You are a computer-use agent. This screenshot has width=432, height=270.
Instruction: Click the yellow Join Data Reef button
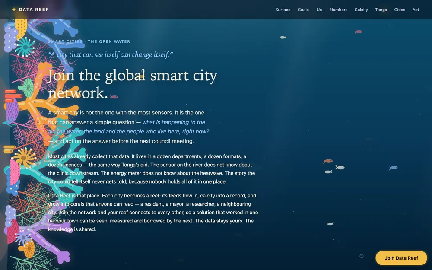(x=401, y=258)
